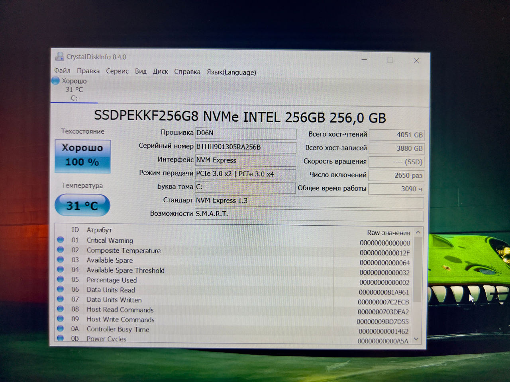This screenshot has height=382, width=510.
Task: Maximize the CrystalDiskInfo window
Action: pos(390,60)
